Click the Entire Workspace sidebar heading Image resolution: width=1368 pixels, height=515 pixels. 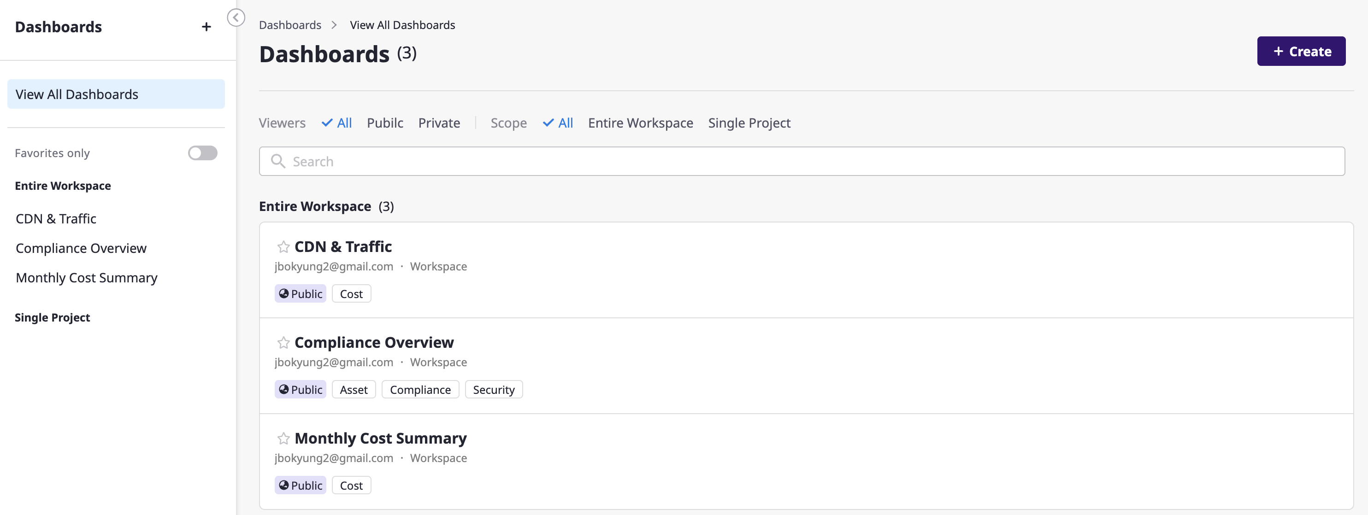(x=63, y=186)
